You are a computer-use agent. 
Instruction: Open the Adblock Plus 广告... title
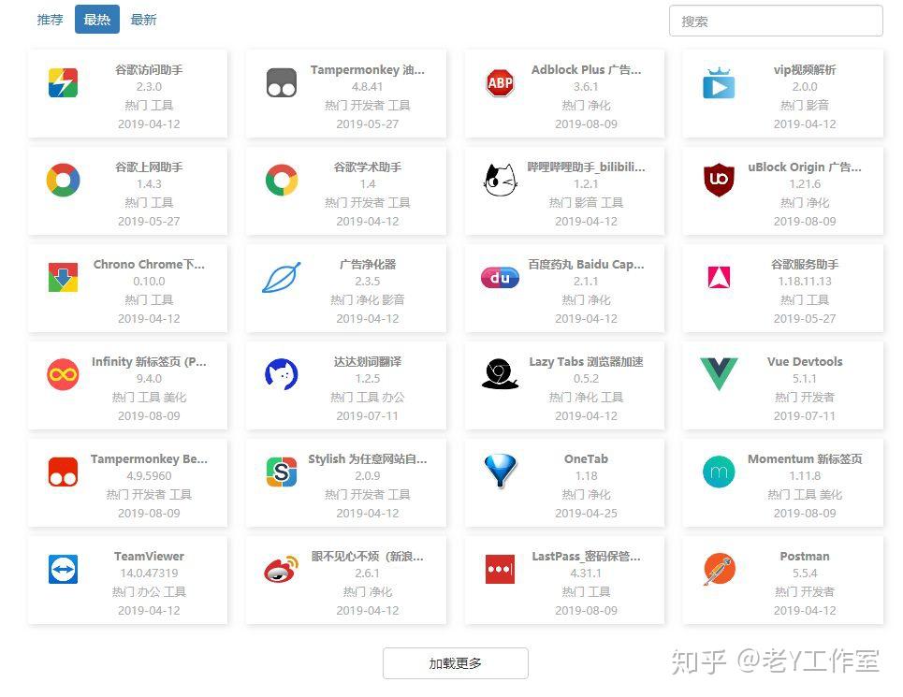tap(586, 69)
